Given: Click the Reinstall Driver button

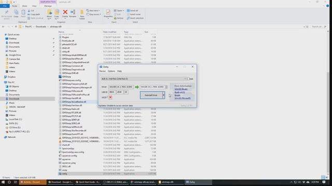Looking at the screenshot, I should click(151, 95).
